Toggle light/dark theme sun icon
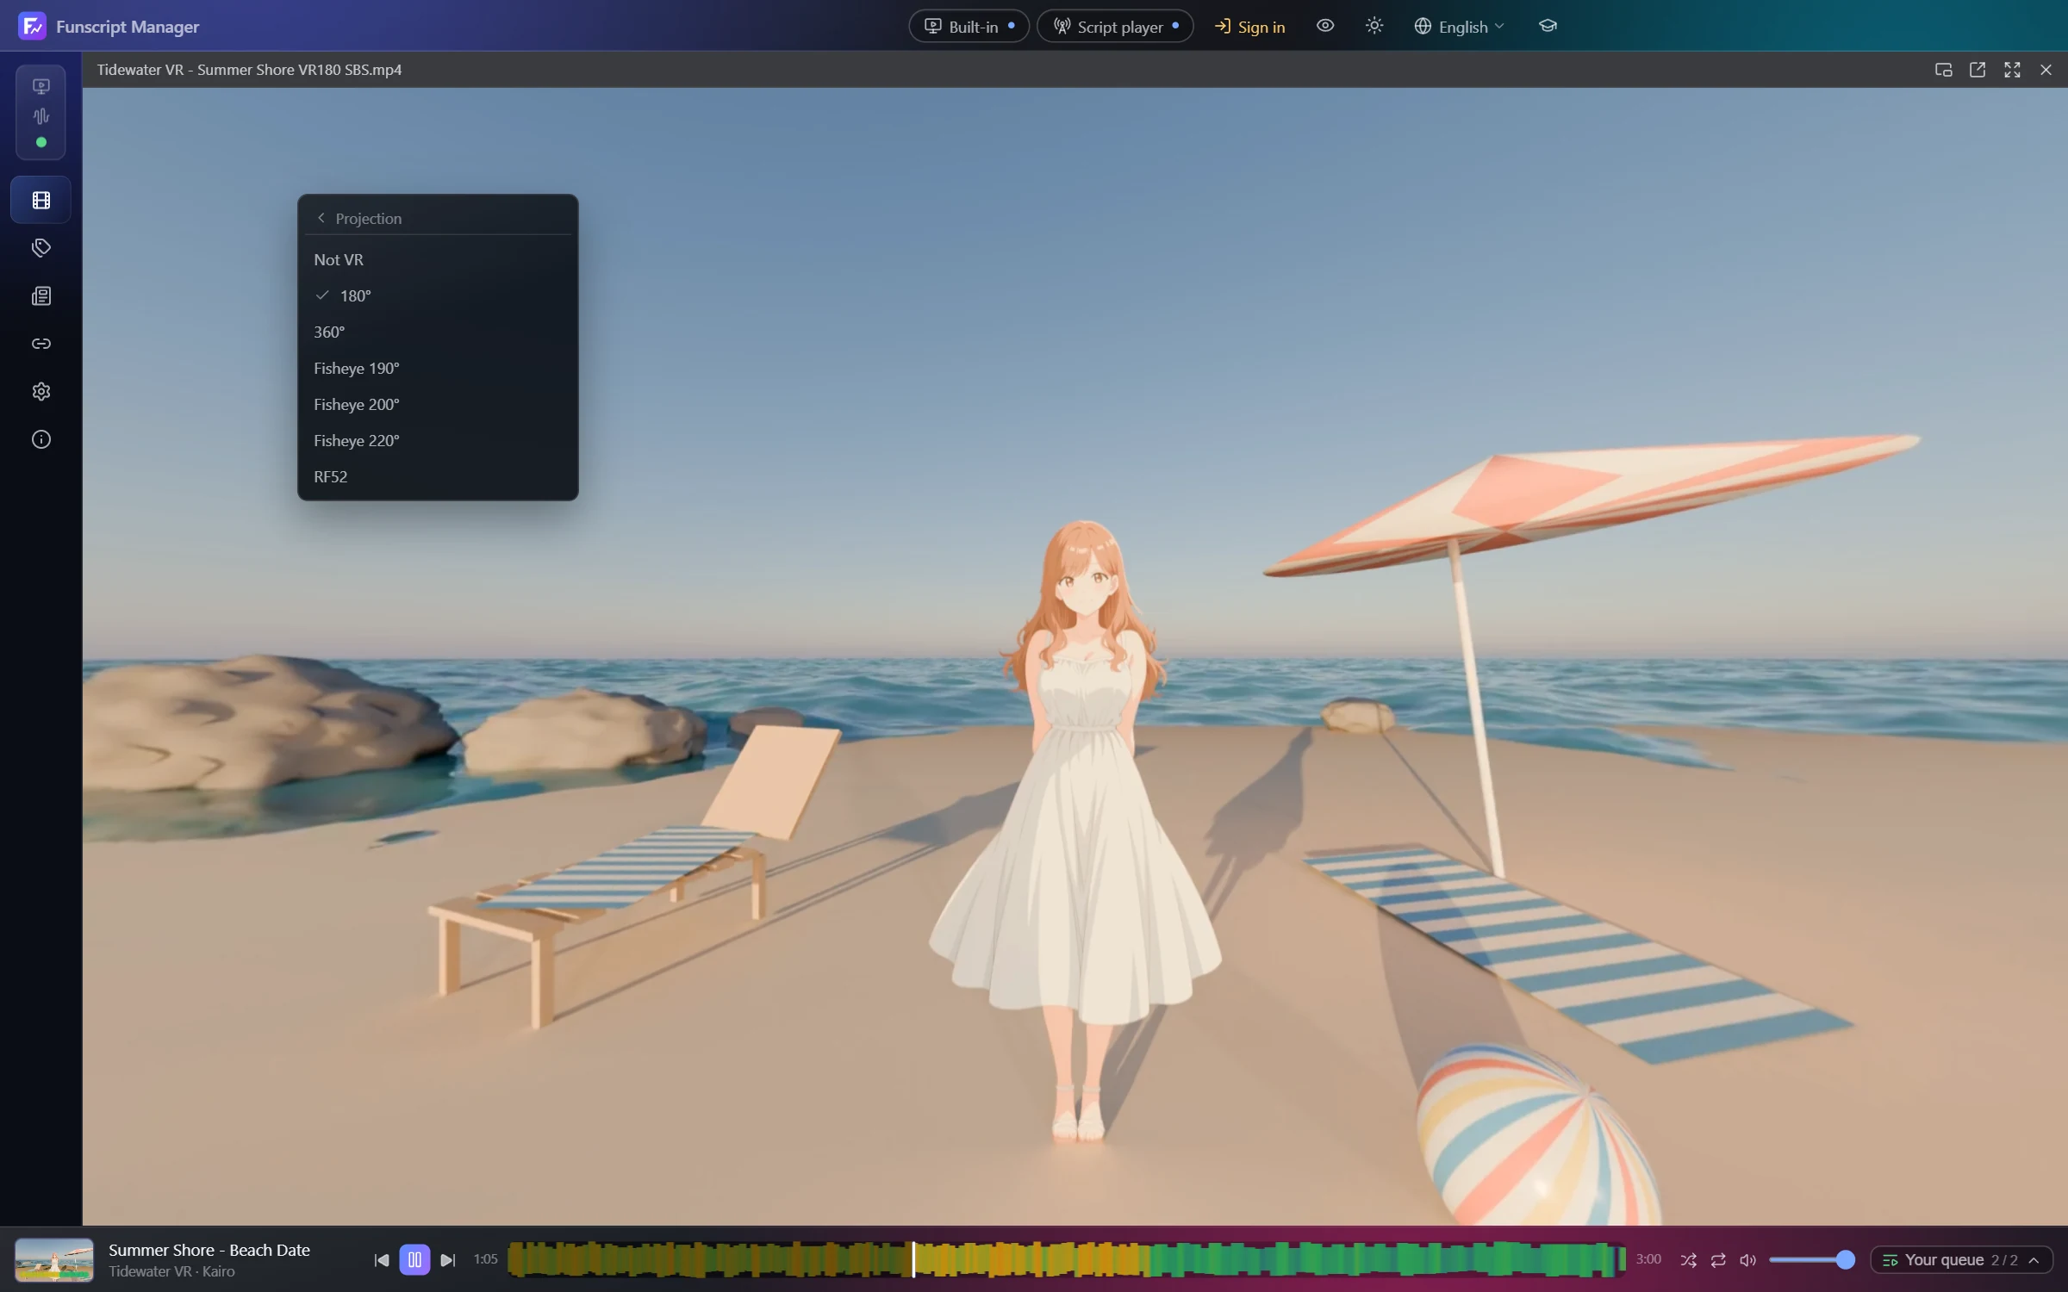The image size is (2068, 1292). (x=1374, y=26)
